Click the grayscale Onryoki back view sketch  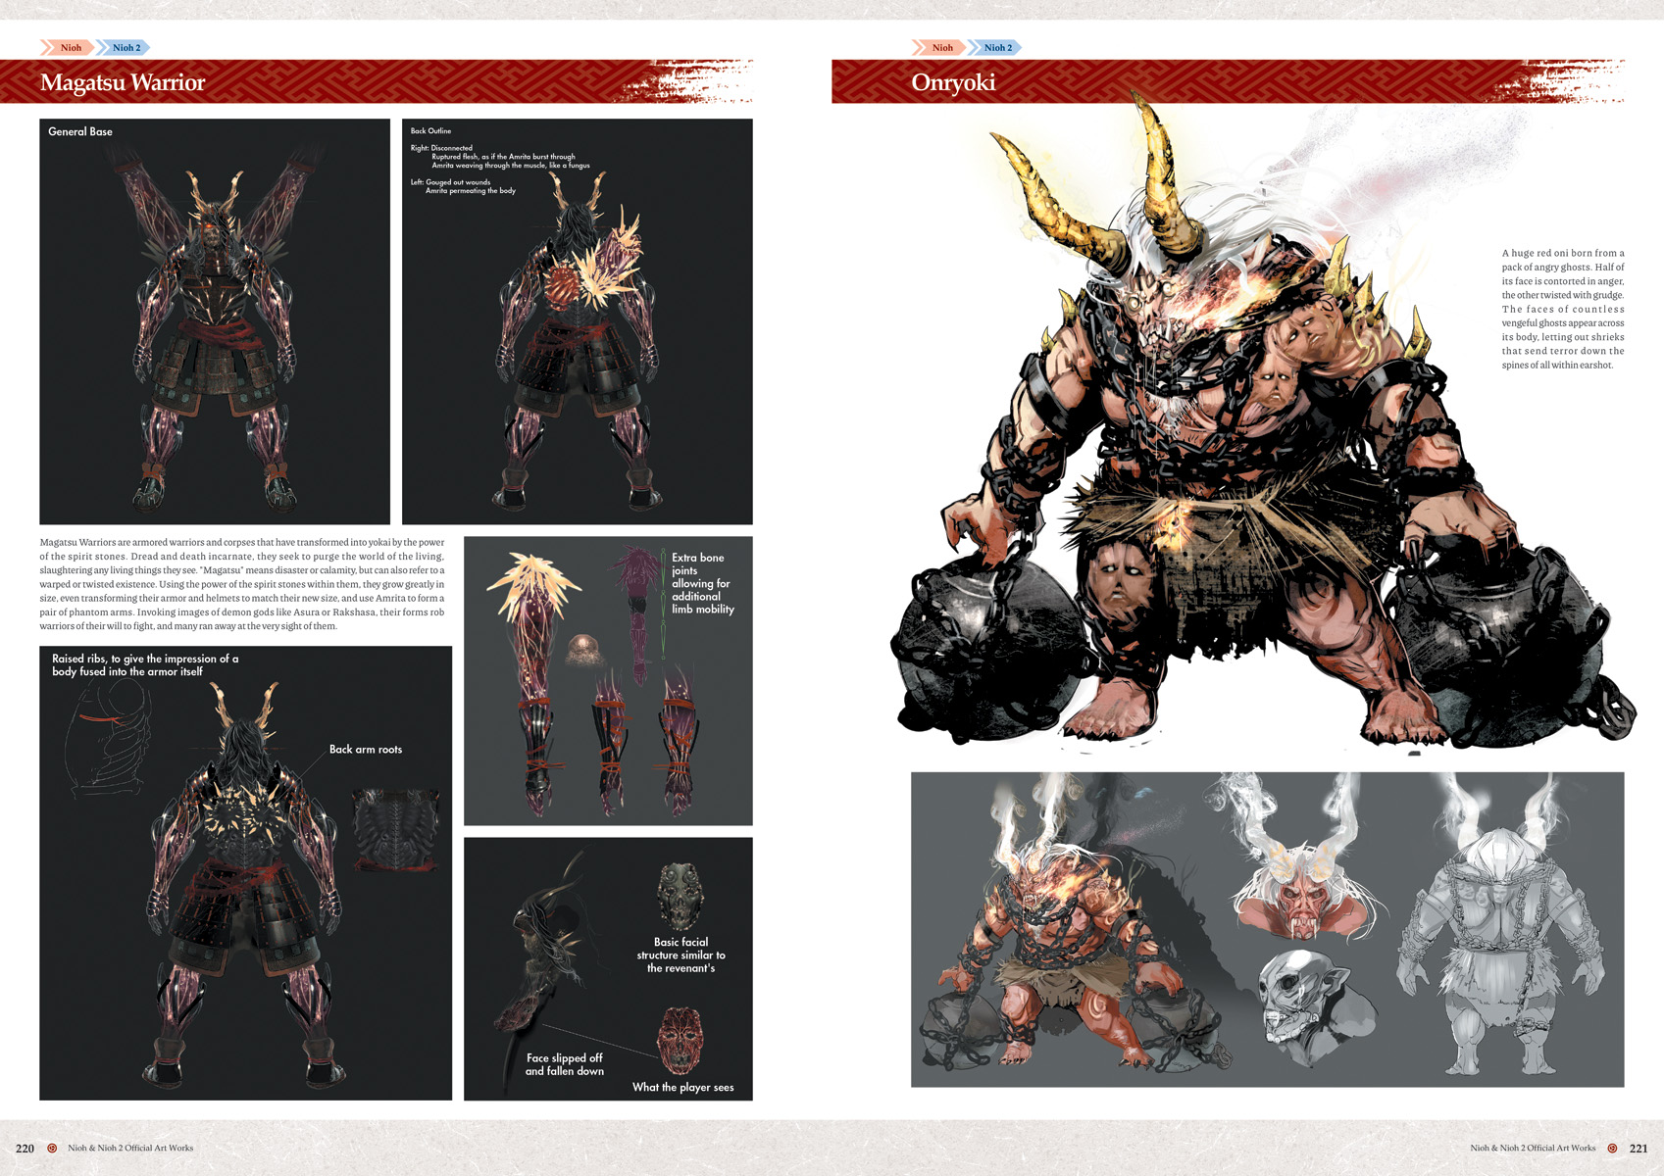click(x=1508, y=931)
